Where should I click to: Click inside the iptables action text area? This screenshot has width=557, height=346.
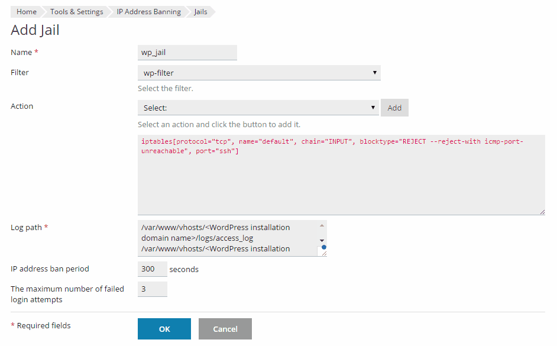click(x=341, y=177)
